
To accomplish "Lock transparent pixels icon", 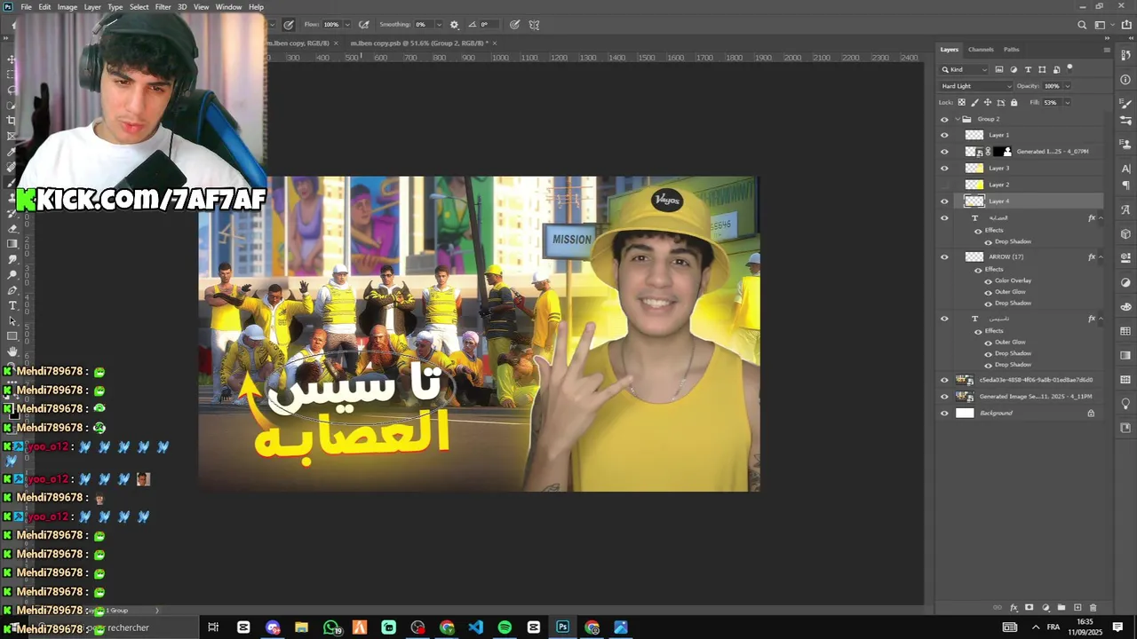I will point(961,102).
